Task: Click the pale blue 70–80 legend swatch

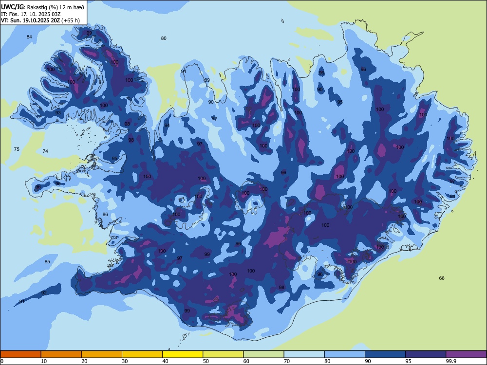Action: (x=304, y=354)
